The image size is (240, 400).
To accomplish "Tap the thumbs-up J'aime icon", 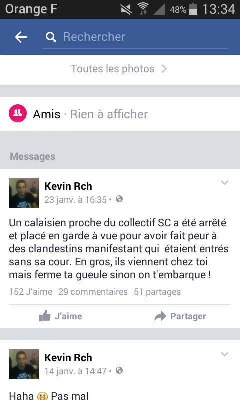I will click(45, 316).
